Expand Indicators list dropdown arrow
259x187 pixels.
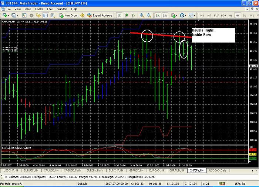(177, 15)
